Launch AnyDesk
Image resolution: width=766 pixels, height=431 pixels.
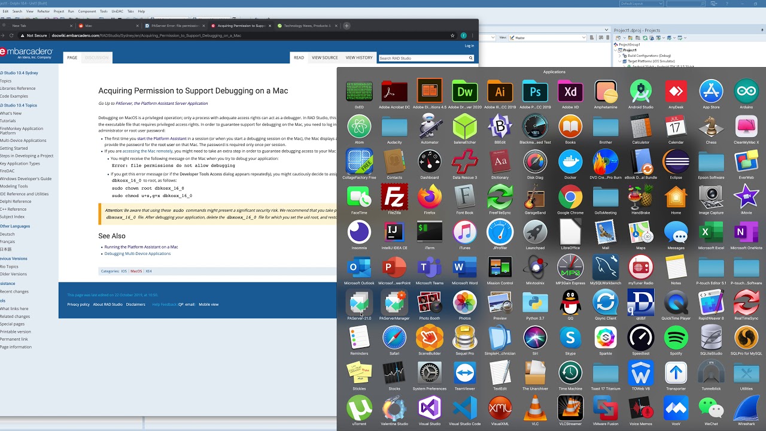[x=676, y=92]
